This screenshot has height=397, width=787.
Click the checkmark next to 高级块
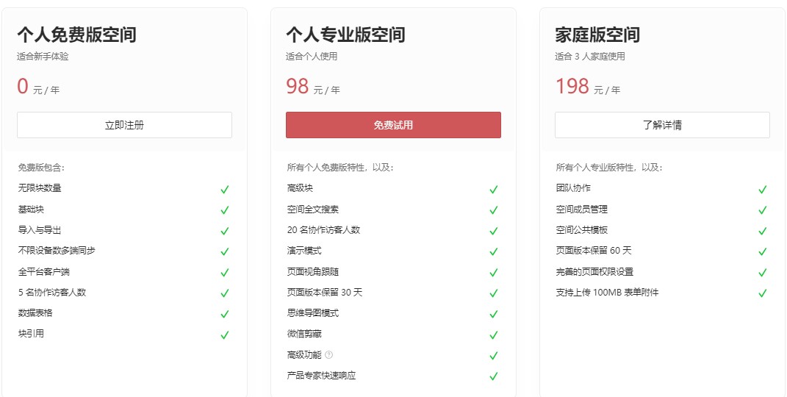pyautogui.click(x=493, y=189)
